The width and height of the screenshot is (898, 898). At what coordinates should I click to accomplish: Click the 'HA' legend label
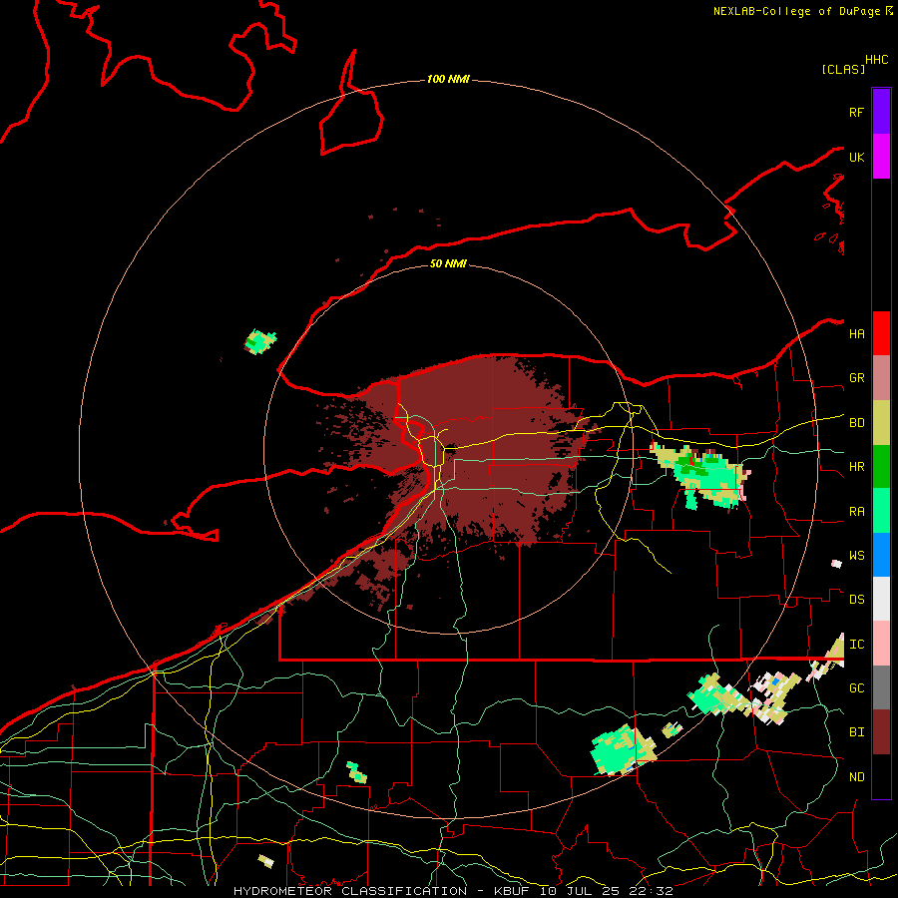(857, 334)
